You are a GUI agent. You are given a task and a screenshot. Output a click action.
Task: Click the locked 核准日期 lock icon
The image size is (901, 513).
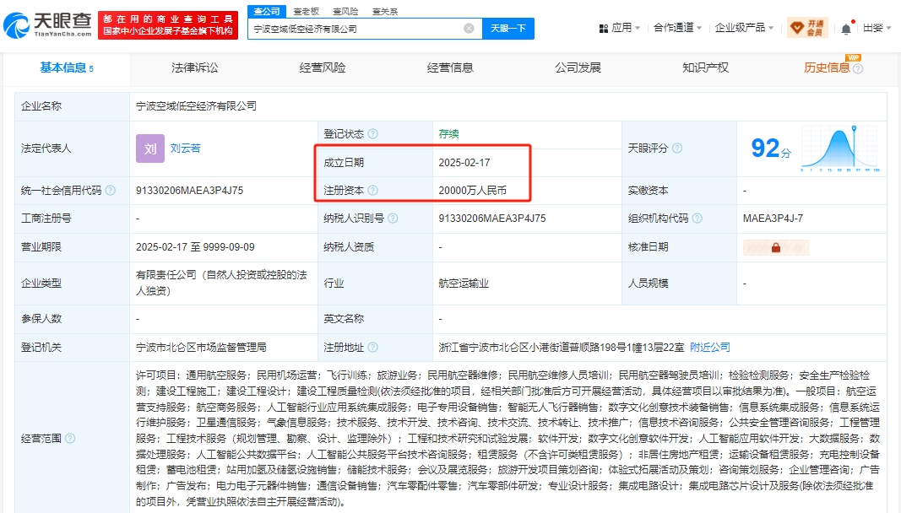(776, 247)
